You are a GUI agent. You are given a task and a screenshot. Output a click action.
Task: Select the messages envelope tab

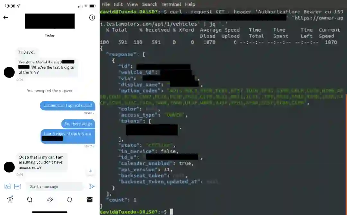point(90,200)
